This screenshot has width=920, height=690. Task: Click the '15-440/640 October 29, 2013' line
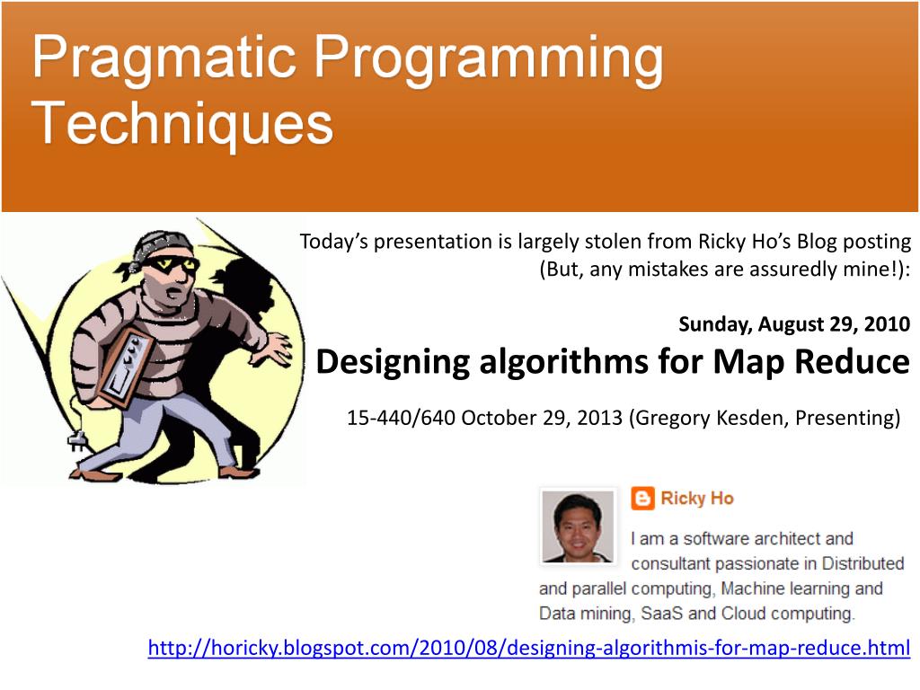[x=624, y=417]
